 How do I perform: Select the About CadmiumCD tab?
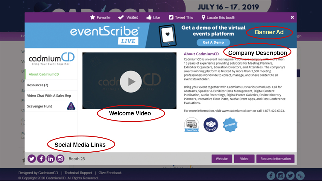51,74
